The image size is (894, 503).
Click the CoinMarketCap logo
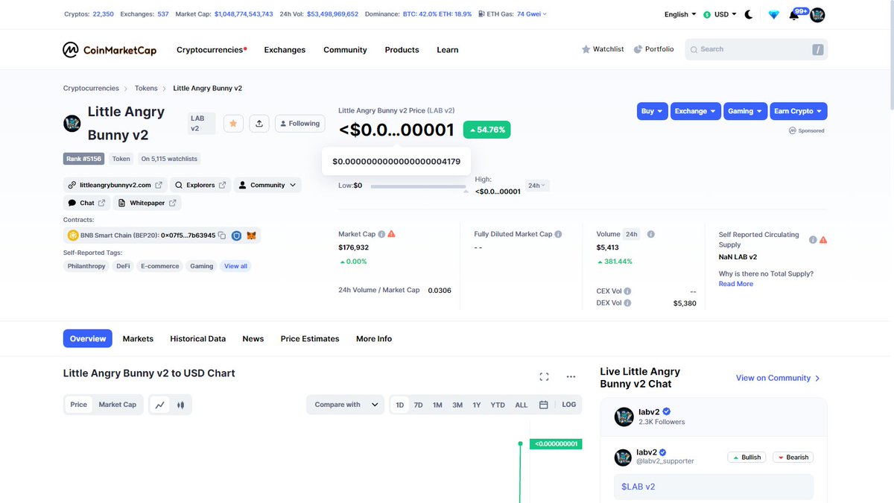pyautogui.click(x=110, y=50)
